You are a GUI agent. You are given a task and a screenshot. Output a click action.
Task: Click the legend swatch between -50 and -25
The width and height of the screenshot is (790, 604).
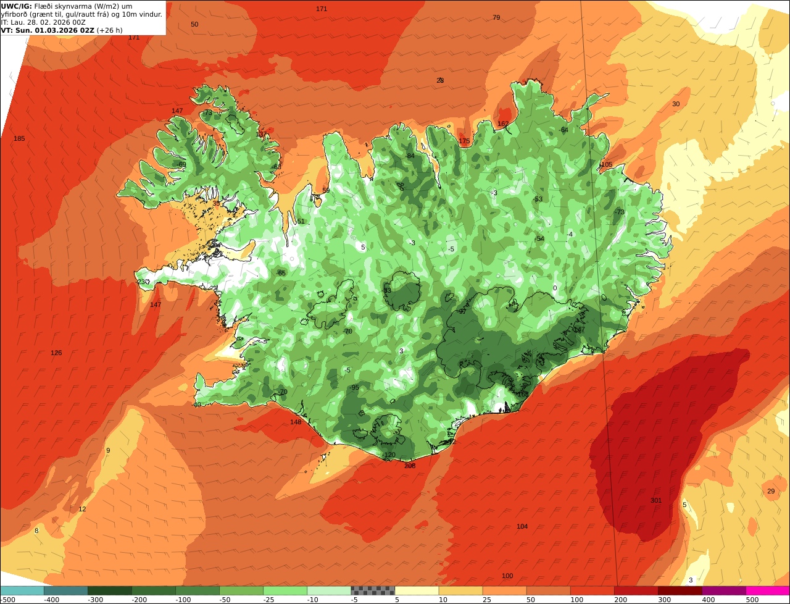pyautogui.click(x=241, y=590)
